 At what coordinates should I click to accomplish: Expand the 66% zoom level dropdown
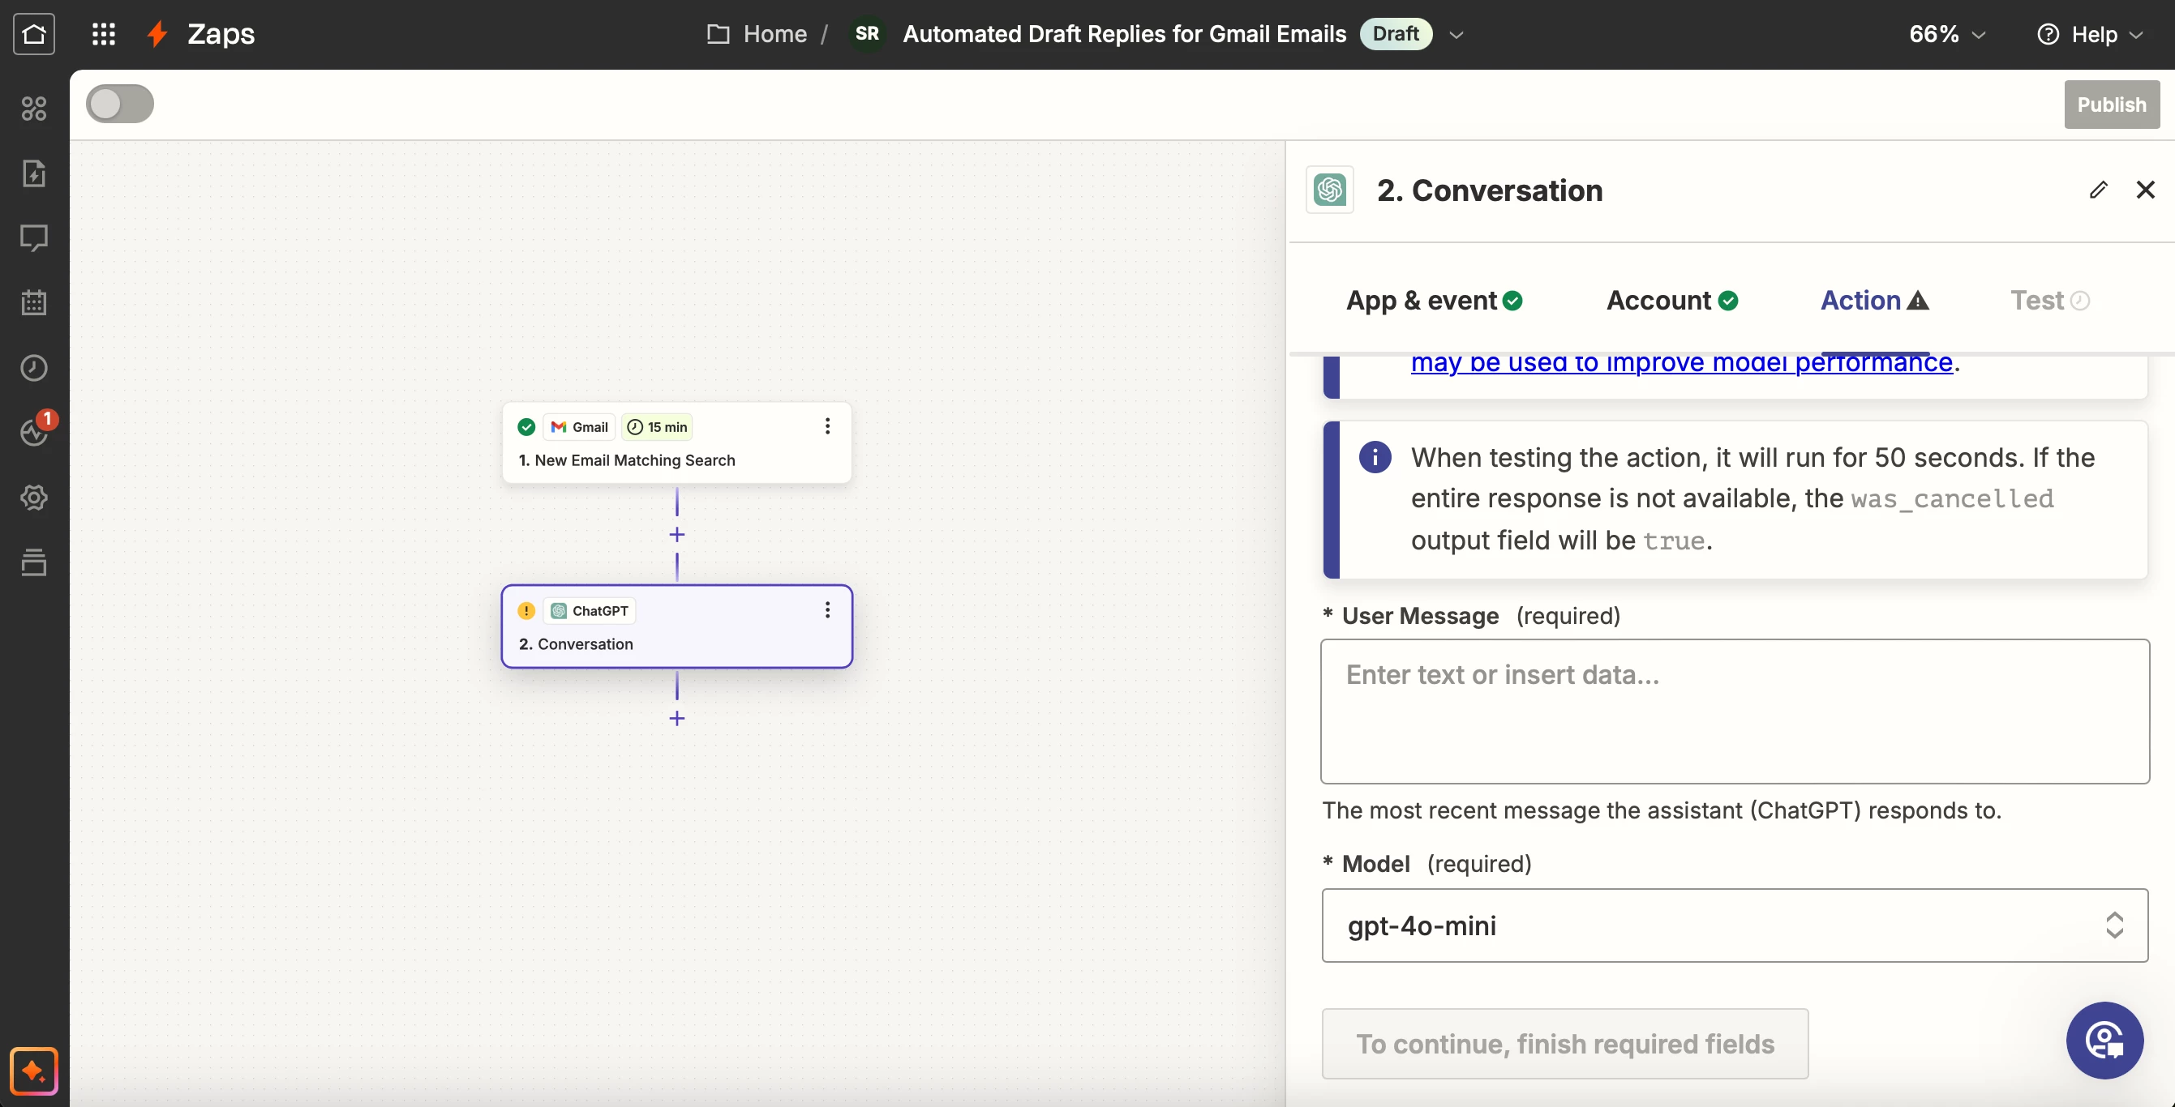(x=1947, y=34)
